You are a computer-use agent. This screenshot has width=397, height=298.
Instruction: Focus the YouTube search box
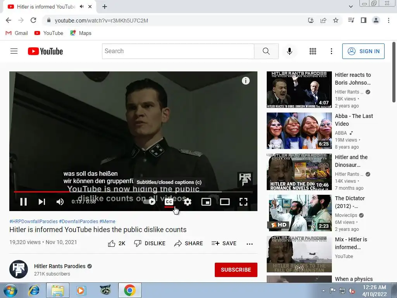(178, 51)
